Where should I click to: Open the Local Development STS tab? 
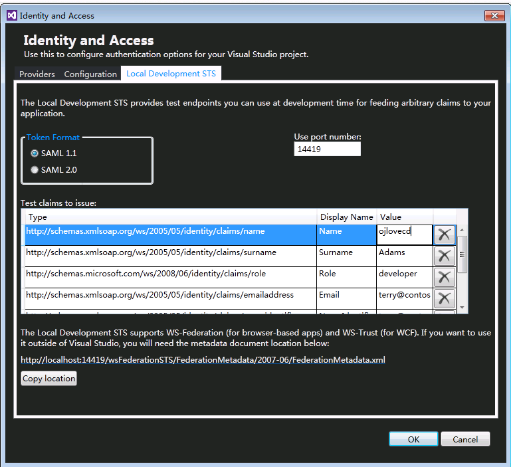(x=171, y=73)
